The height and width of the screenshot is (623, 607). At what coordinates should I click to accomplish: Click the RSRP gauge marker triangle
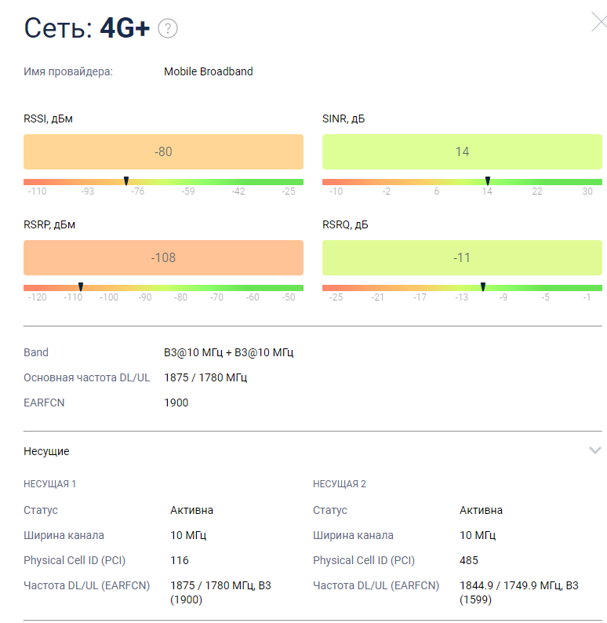[81, 287]
